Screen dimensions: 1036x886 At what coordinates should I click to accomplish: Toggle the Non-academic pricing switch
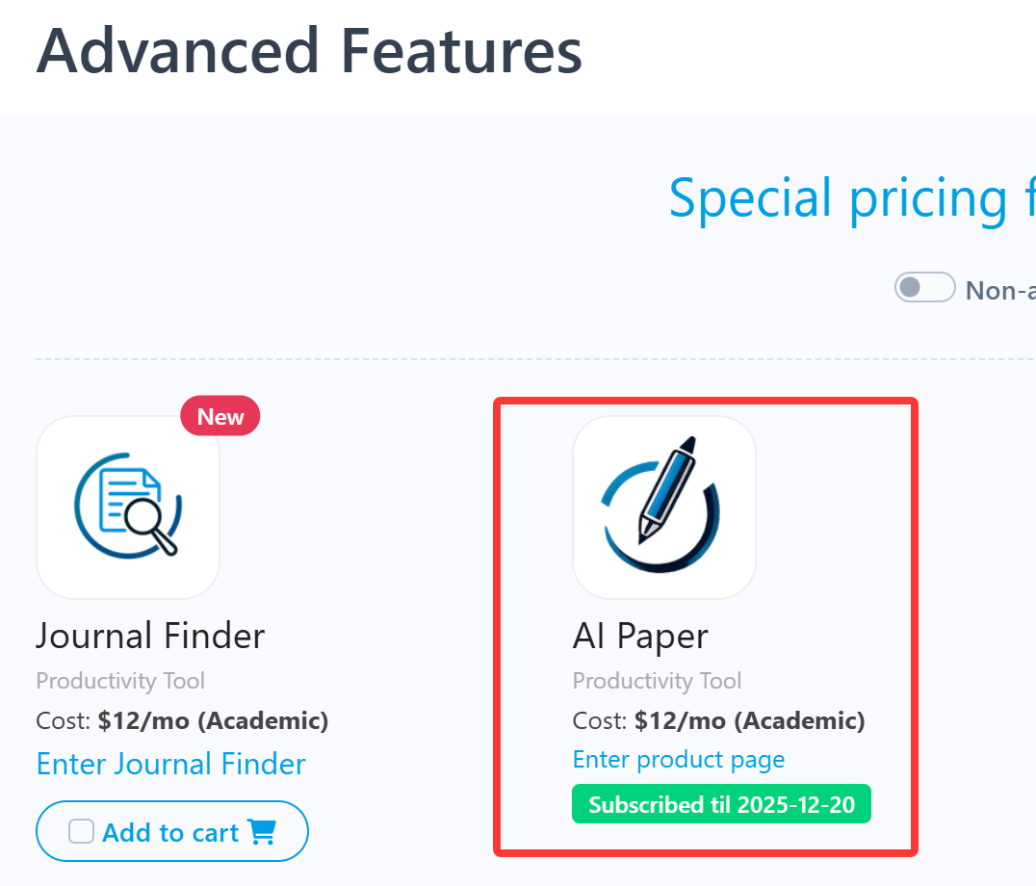point(924,288)
